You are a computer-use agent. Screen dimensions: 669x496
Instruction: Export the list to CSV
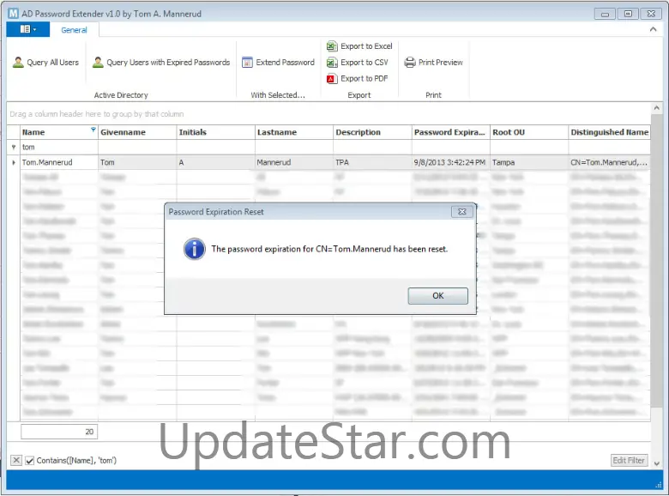[358, 63]
